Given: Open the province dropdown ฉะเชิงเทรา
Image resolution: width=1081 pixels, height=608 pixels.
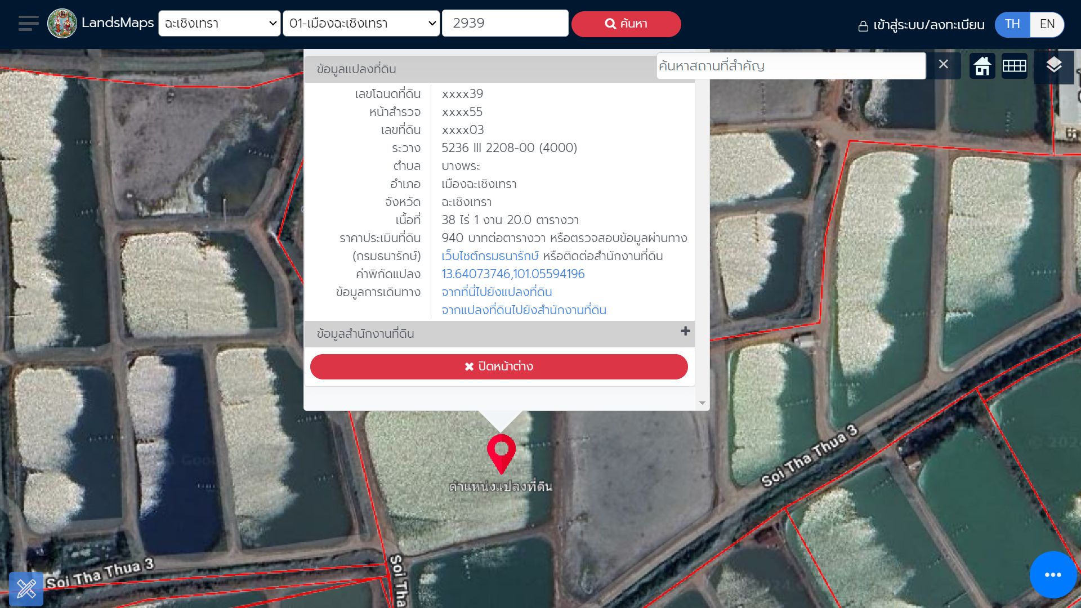Looking at the screenshot, I should click(x=220, y=24).
